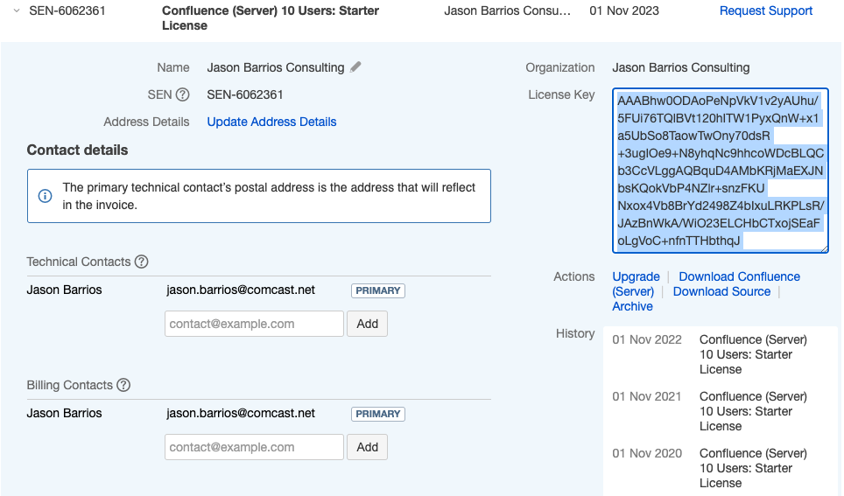Screen dimensions: 844x496
Task: Click the 01 Nov 2023 expiry date
Action: coord(624,10)
